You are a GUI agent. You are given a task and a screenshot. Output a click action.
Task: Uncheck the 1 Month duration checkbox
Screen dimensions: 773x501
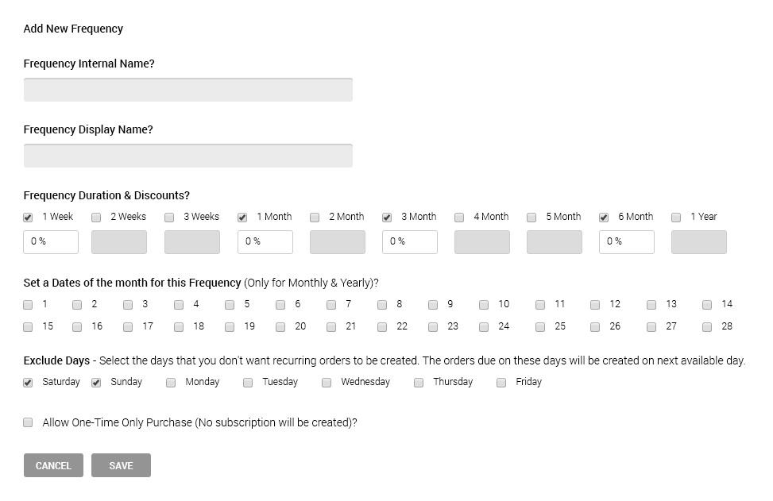coord(242,217)
